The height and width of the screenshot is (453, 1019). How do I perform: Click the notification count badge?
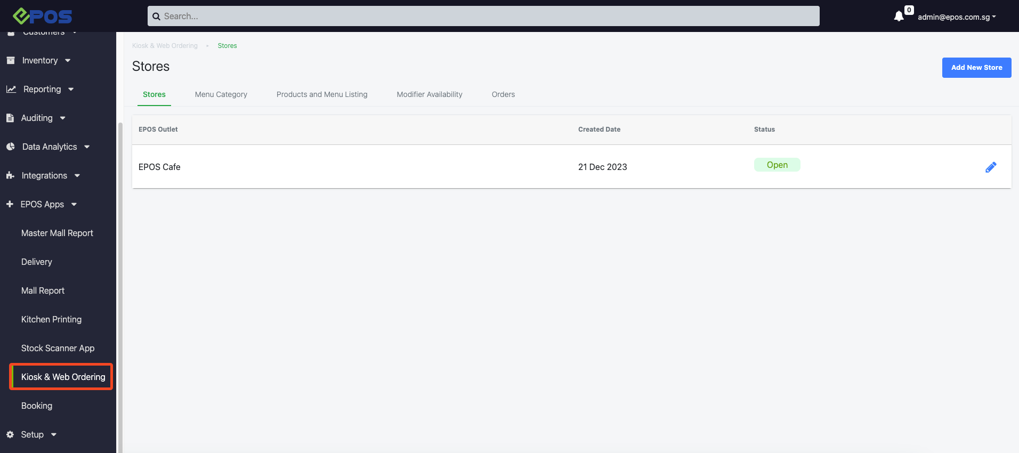click(909, 10)
